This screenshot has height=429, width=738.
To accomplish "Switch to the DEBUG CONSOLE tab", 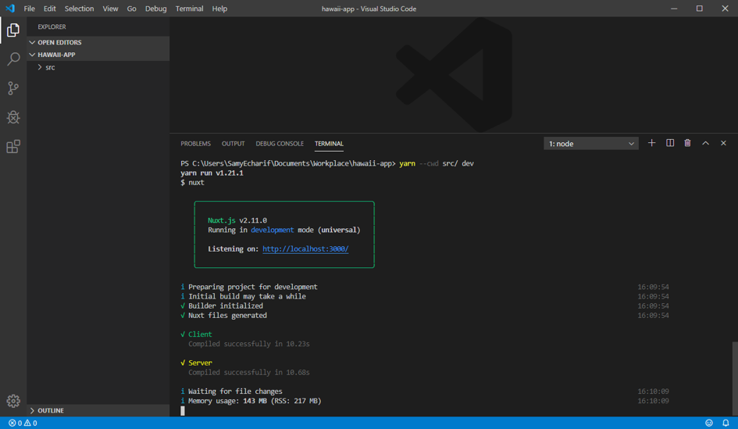I will 280,144.
